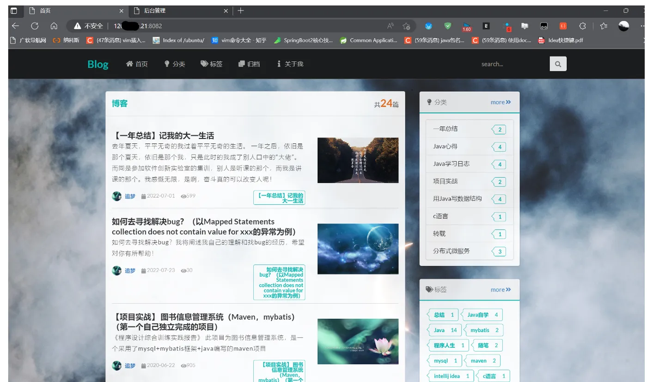
Task: Open 分类 in the blog navigation
Action: point(175,64)
